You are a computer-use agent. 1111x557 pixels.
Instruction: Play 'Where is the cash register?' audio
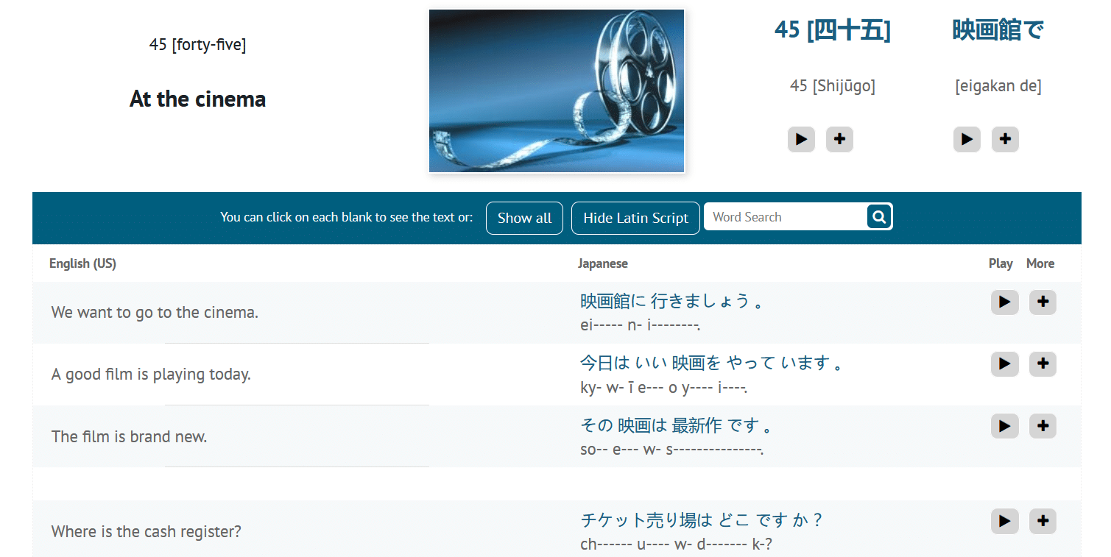1004,521
